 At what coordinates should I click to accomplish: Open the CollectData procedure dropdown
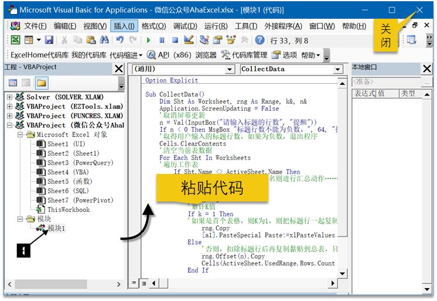coord(337,69)
